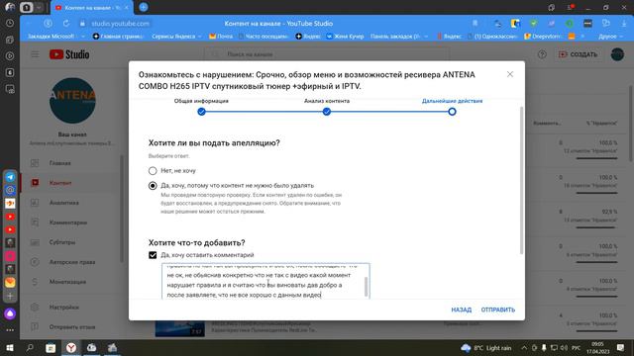The width and height of the screenshot is (634, 356).
Task: Select the 'Нет, не хочу' radio option
Action: pyautogui.click(x=153, y=171)
